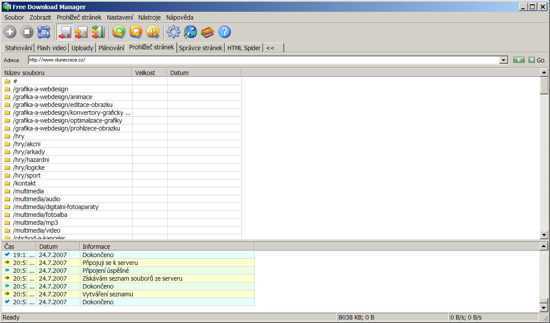Click the blue refresh arrows toolbar icon
The image size is (550, 323).
(x=44, y=32)
